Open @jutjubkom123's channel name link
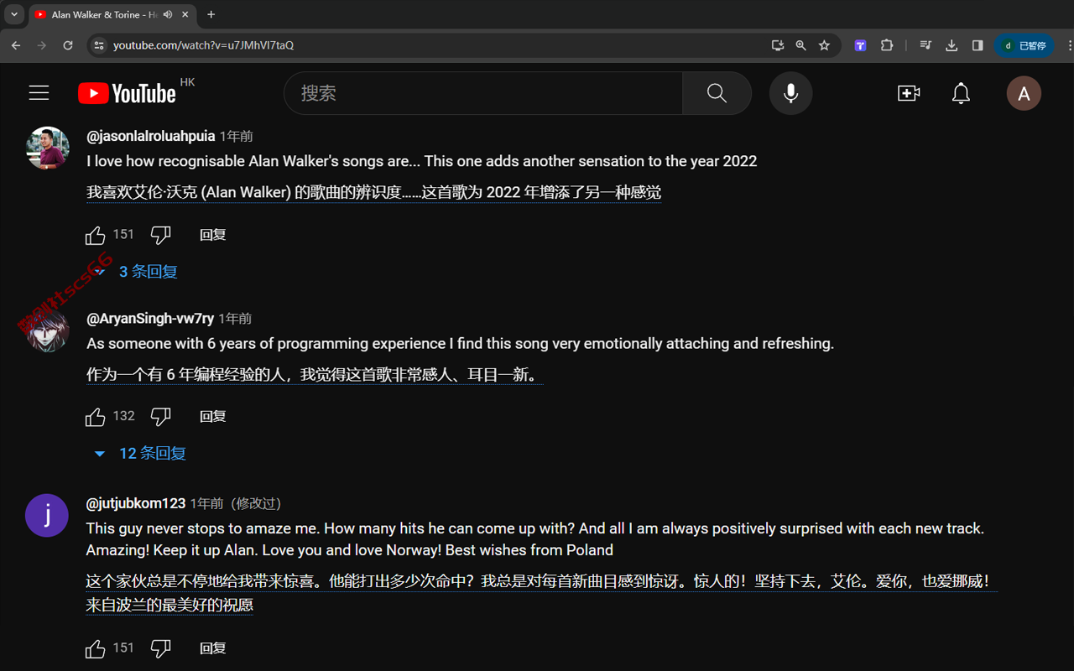Screen dimensions: 1074x671 (x=136, y=503)
